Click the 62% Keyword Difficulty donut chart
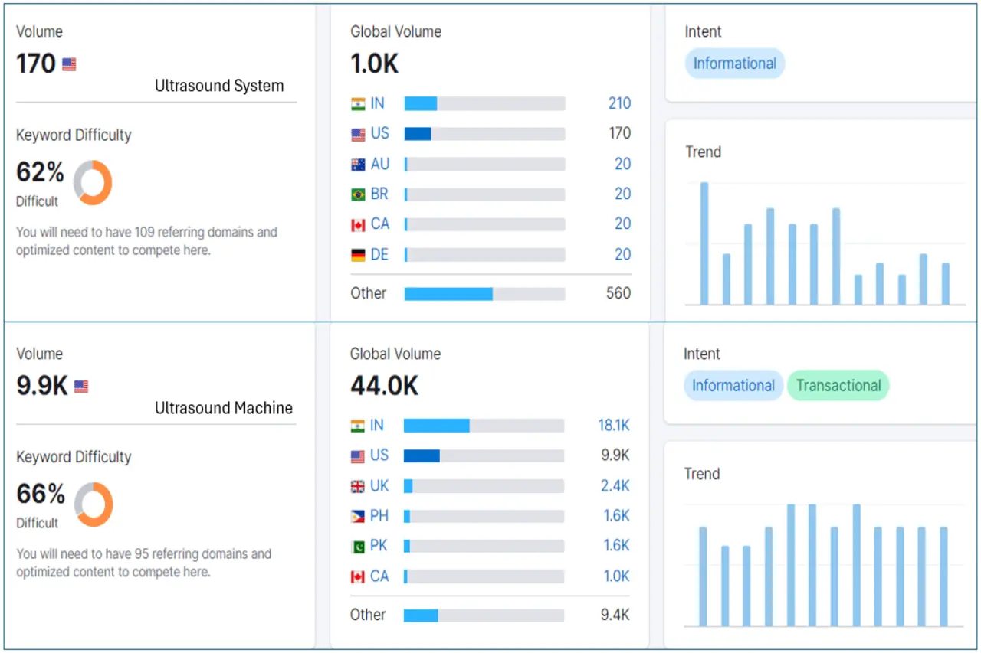Screen dimensions: 981x653 pos(93,182)
